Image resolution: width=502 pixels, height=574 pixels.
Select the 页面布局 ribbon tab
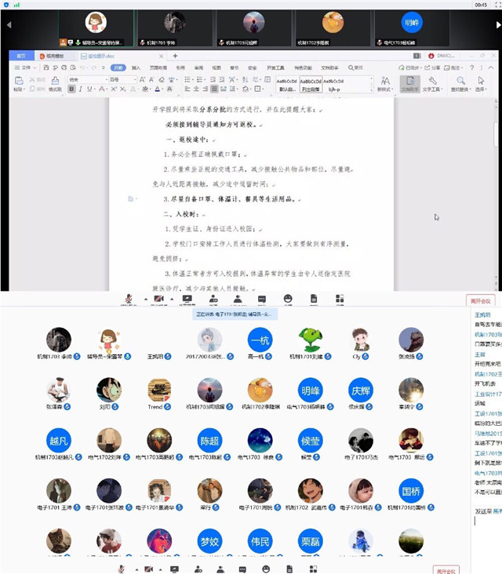158,67
